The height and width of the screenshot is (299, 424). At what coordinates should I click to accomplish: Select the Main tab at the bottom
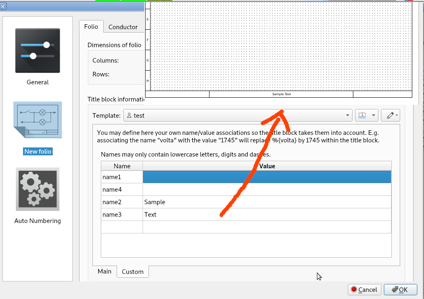(x=105, y=271)
